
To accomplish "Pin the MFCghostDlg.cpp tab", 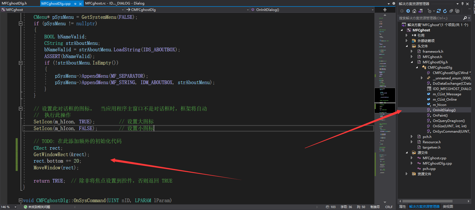I will [x=75, y=4].
